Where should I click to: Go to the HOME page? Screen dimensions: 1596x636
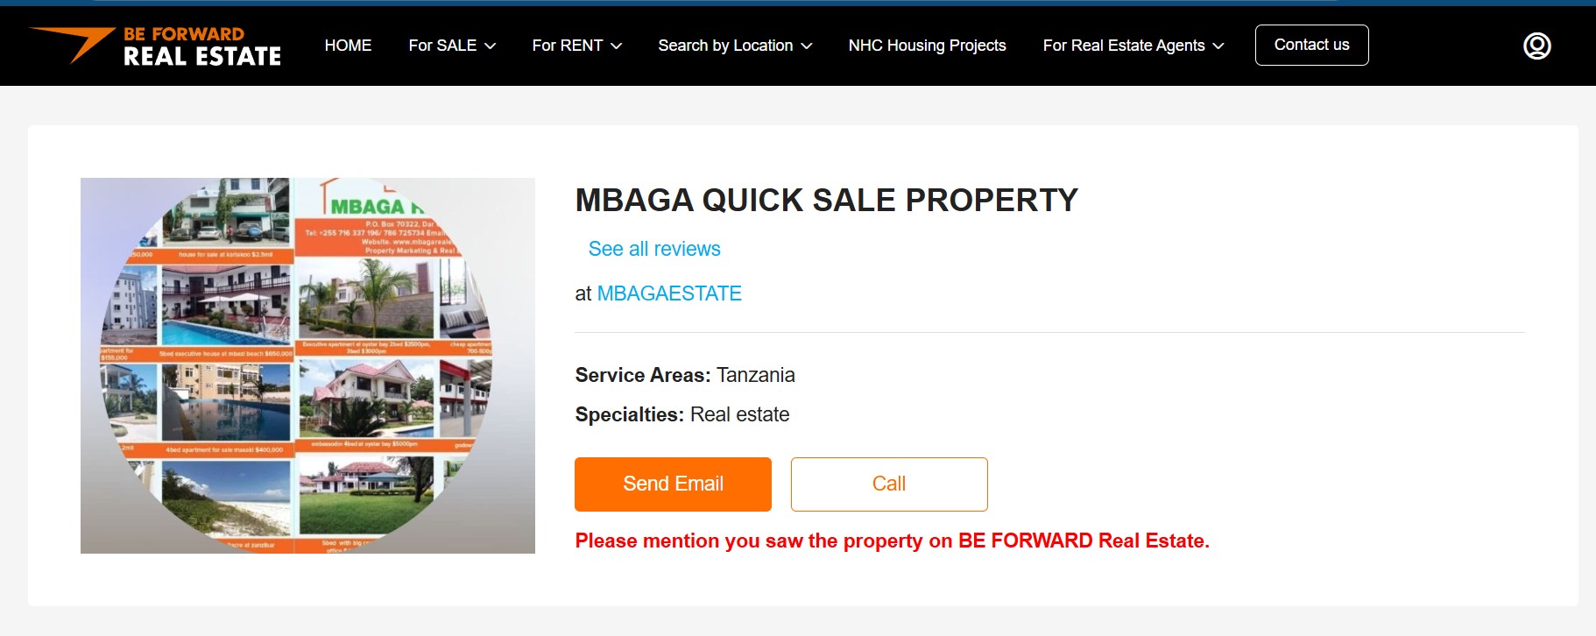click(348, 46)
